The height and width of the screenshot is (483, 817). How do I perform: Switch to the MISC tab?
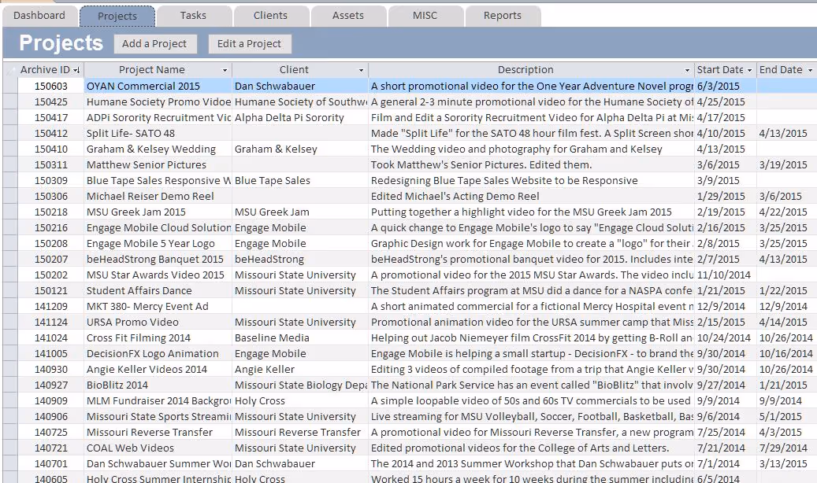(x=425, y=16)
